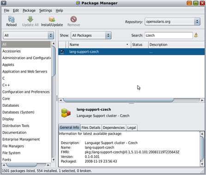Click the Update All toolbar icon
The image size is (206, 175).
click(x=30, y=19)
